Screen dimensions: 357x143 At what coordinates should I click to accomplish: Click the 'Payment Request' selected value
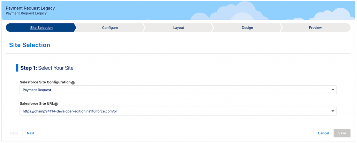pos(37,90)
